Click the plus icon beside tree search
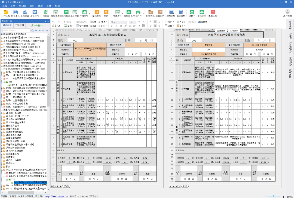This screenshot has height=198, width=294. pyautogui.click(x=36, y=30)
